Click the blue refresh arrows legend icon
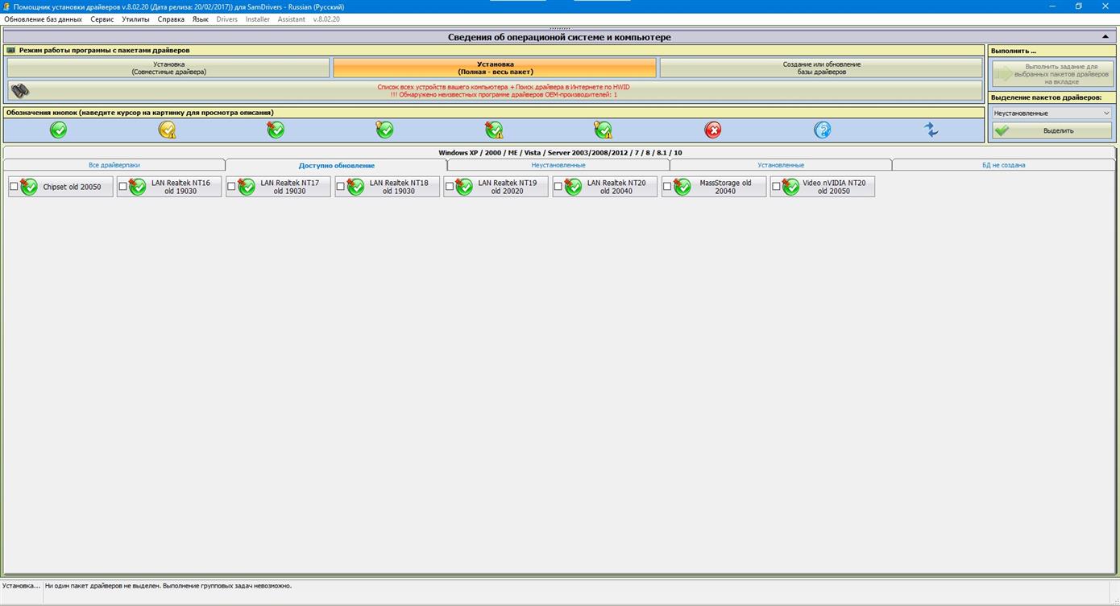 931,130
